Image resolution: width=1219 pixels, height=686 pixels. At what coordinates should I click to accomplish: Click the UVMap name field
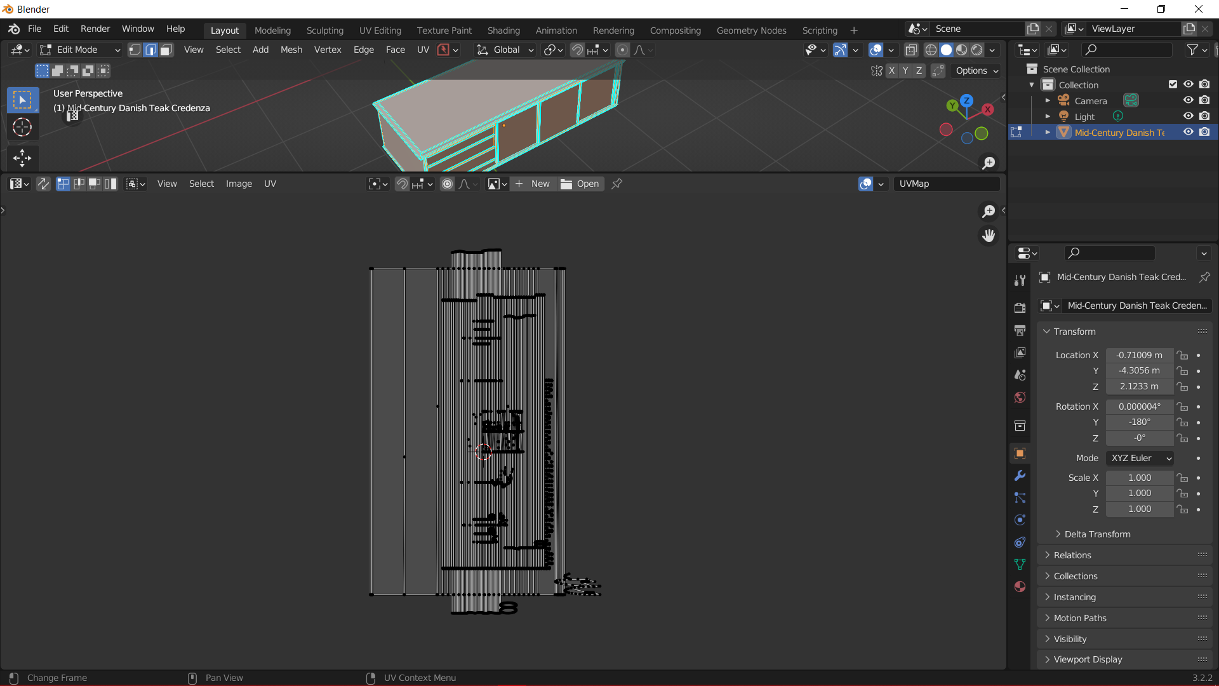pos(947,184)
